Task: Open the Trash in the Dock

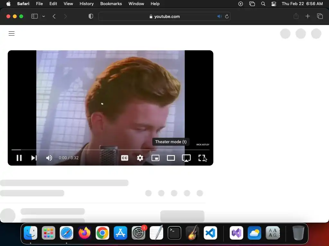Action: [x=298, y=233]
